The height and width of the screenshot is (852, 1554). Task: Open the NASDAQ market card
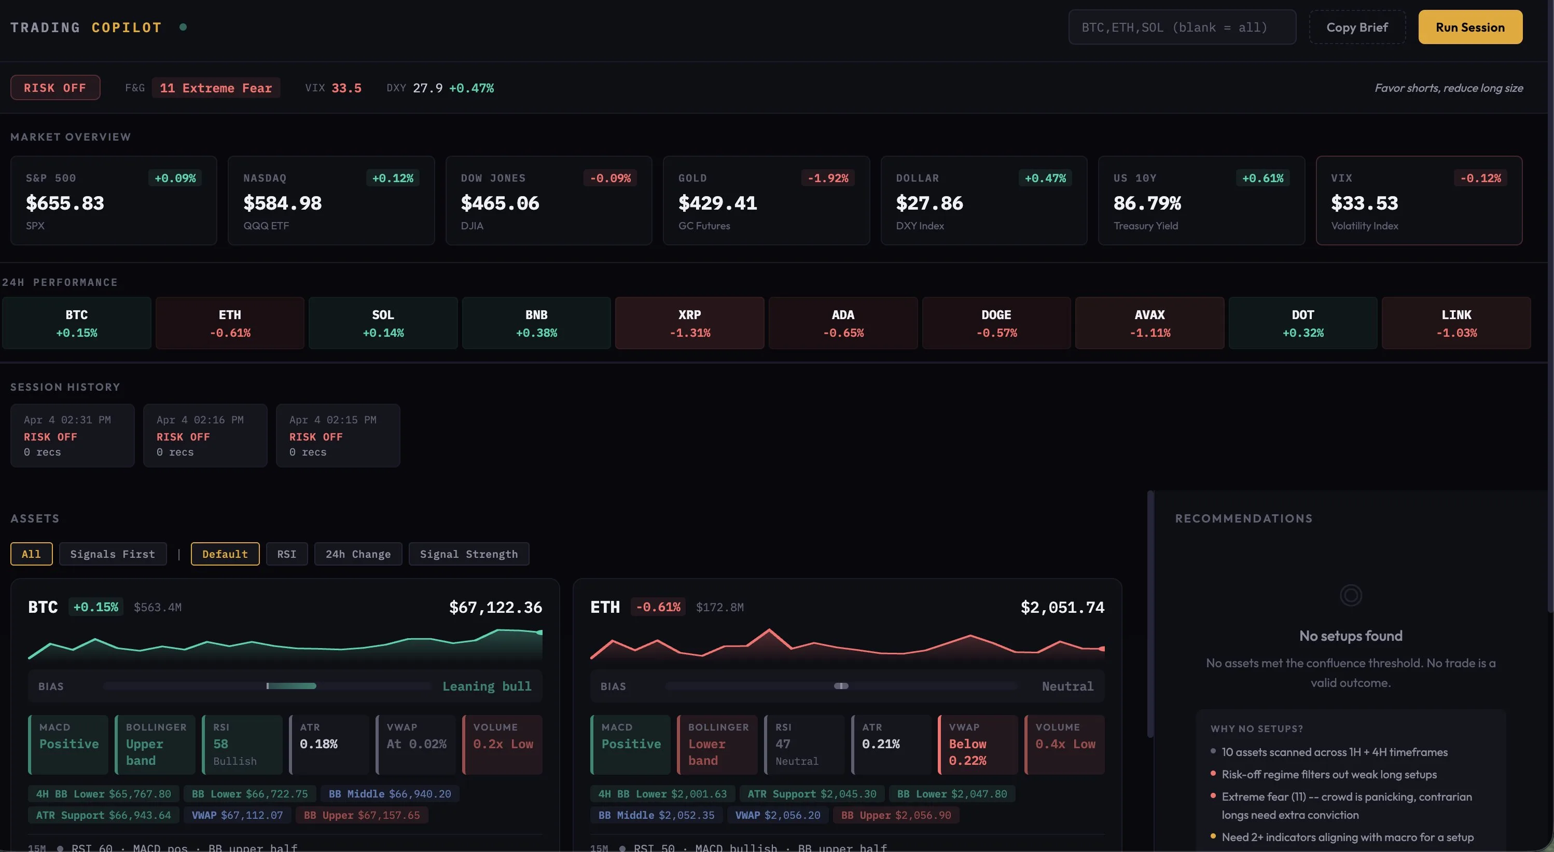tap(331, 200)
